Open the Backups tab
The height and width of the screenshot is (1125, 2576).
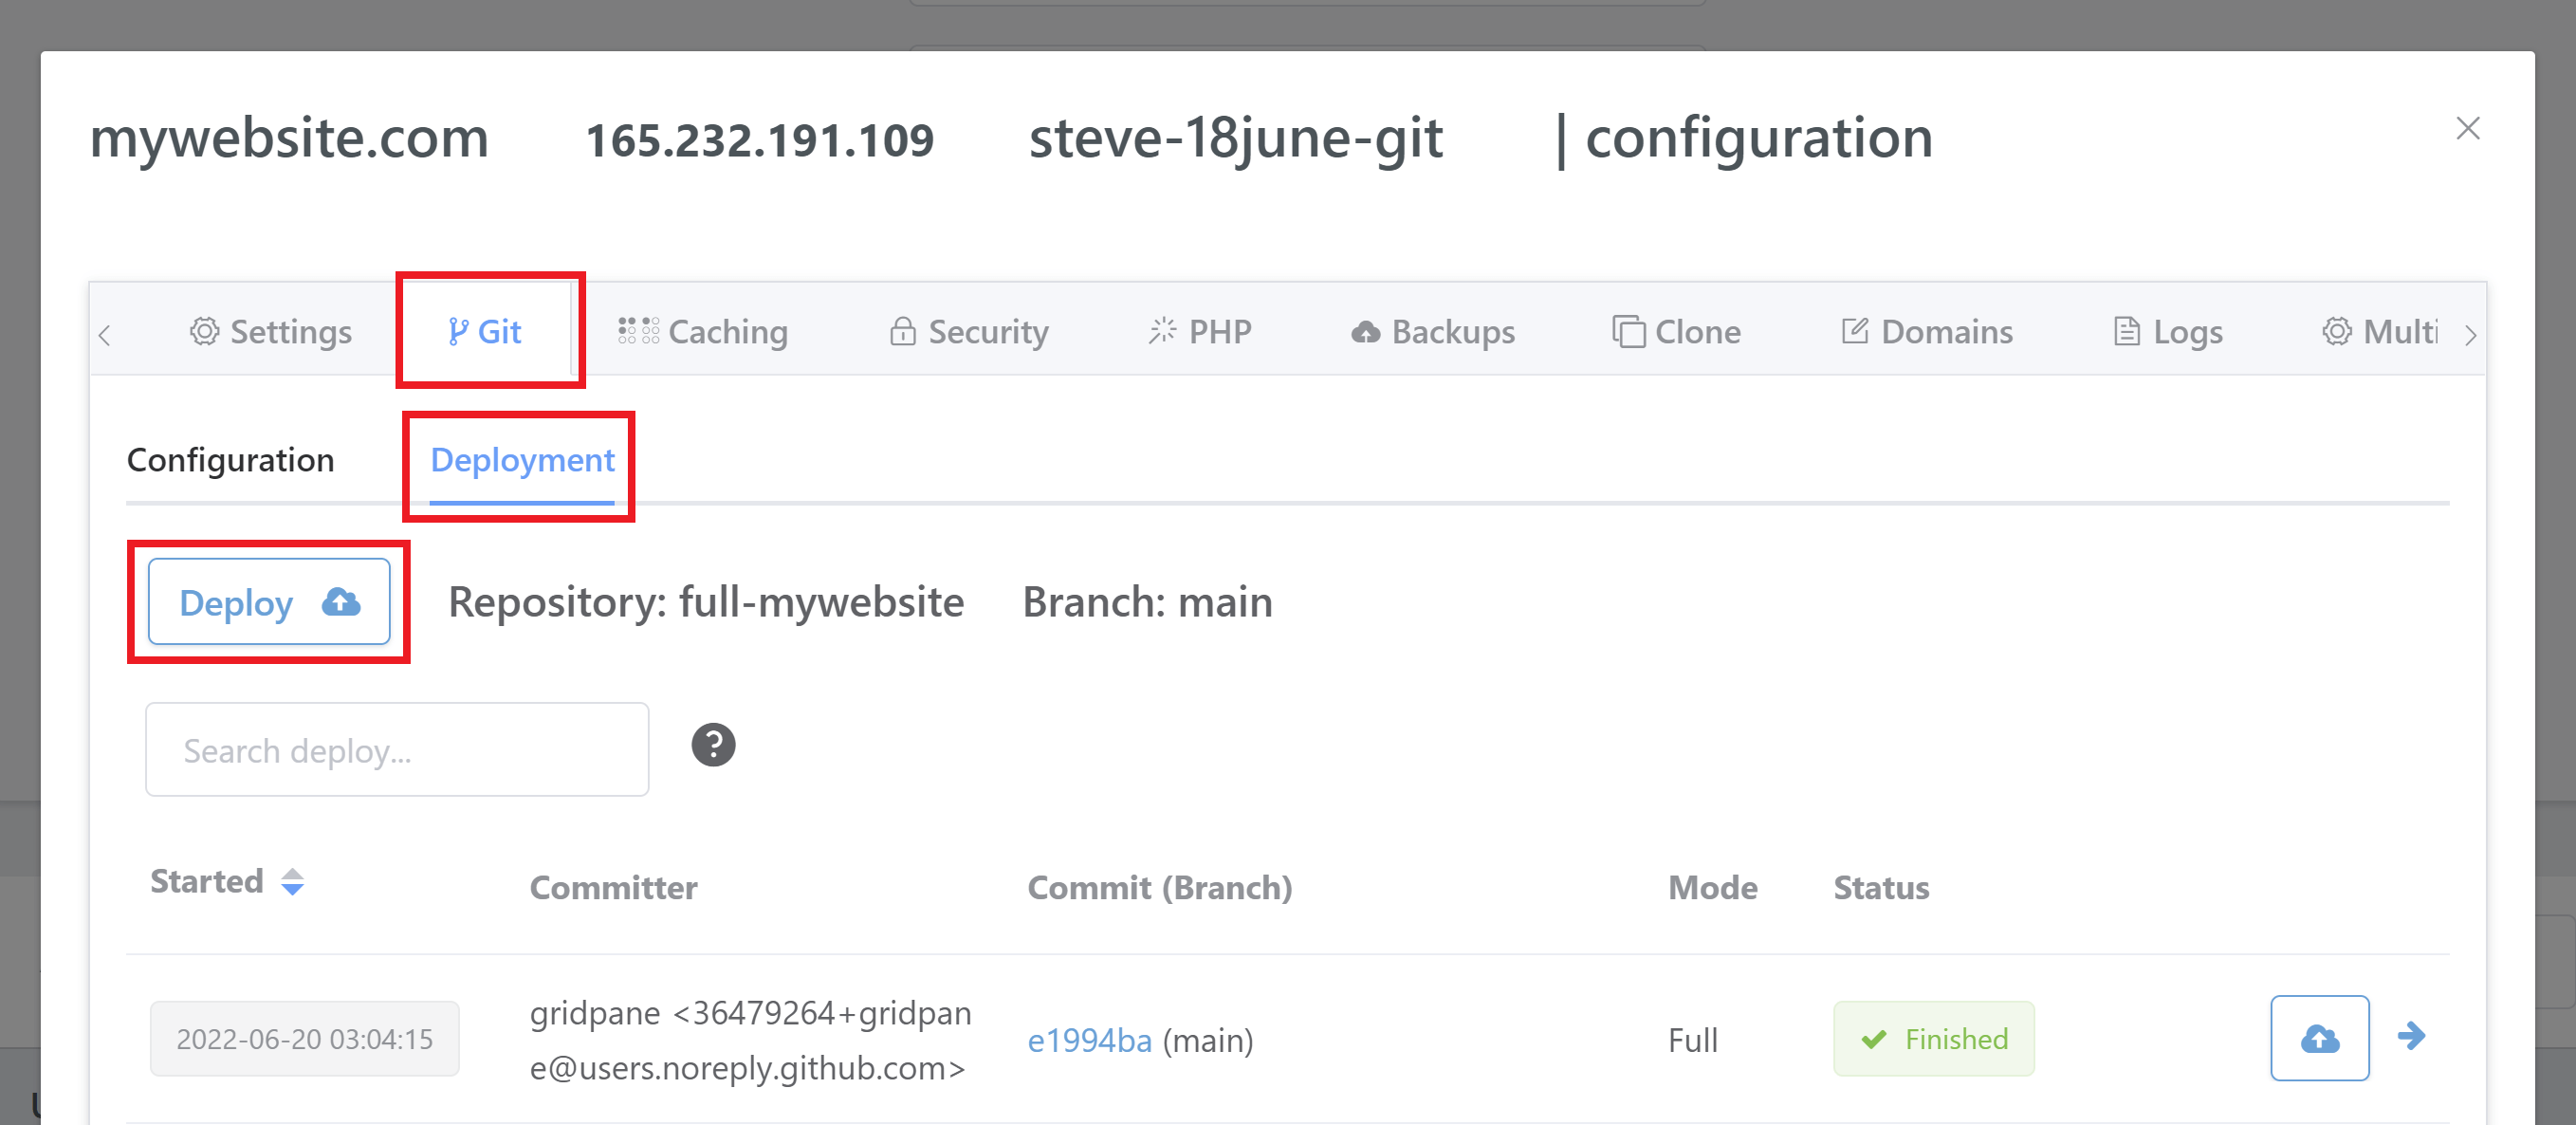coord(1433,331)
